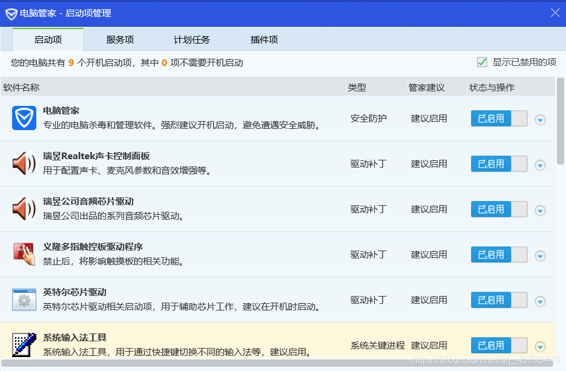Sort by the 类型 column header
Screen dimensions: 566x371
375,87
